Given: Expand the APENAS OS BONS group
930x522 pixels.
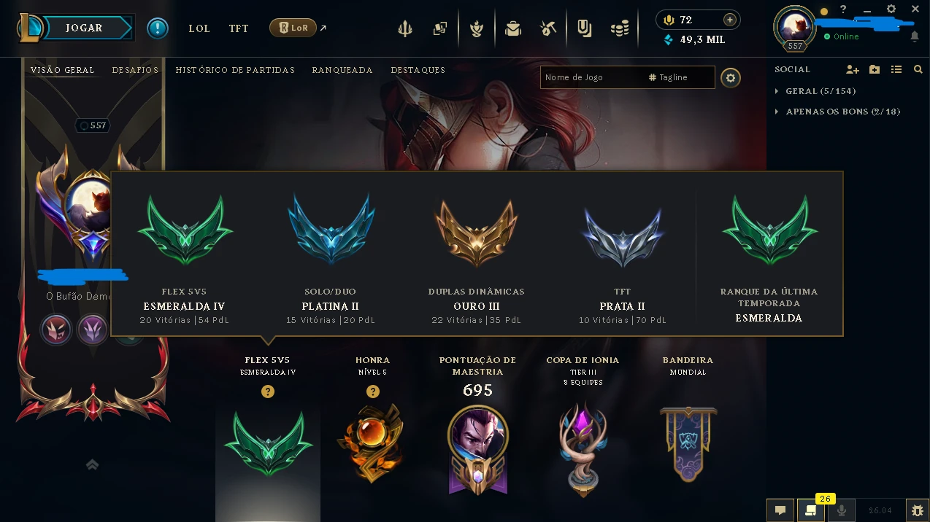Looking at the screenshot, I should 837,112.
